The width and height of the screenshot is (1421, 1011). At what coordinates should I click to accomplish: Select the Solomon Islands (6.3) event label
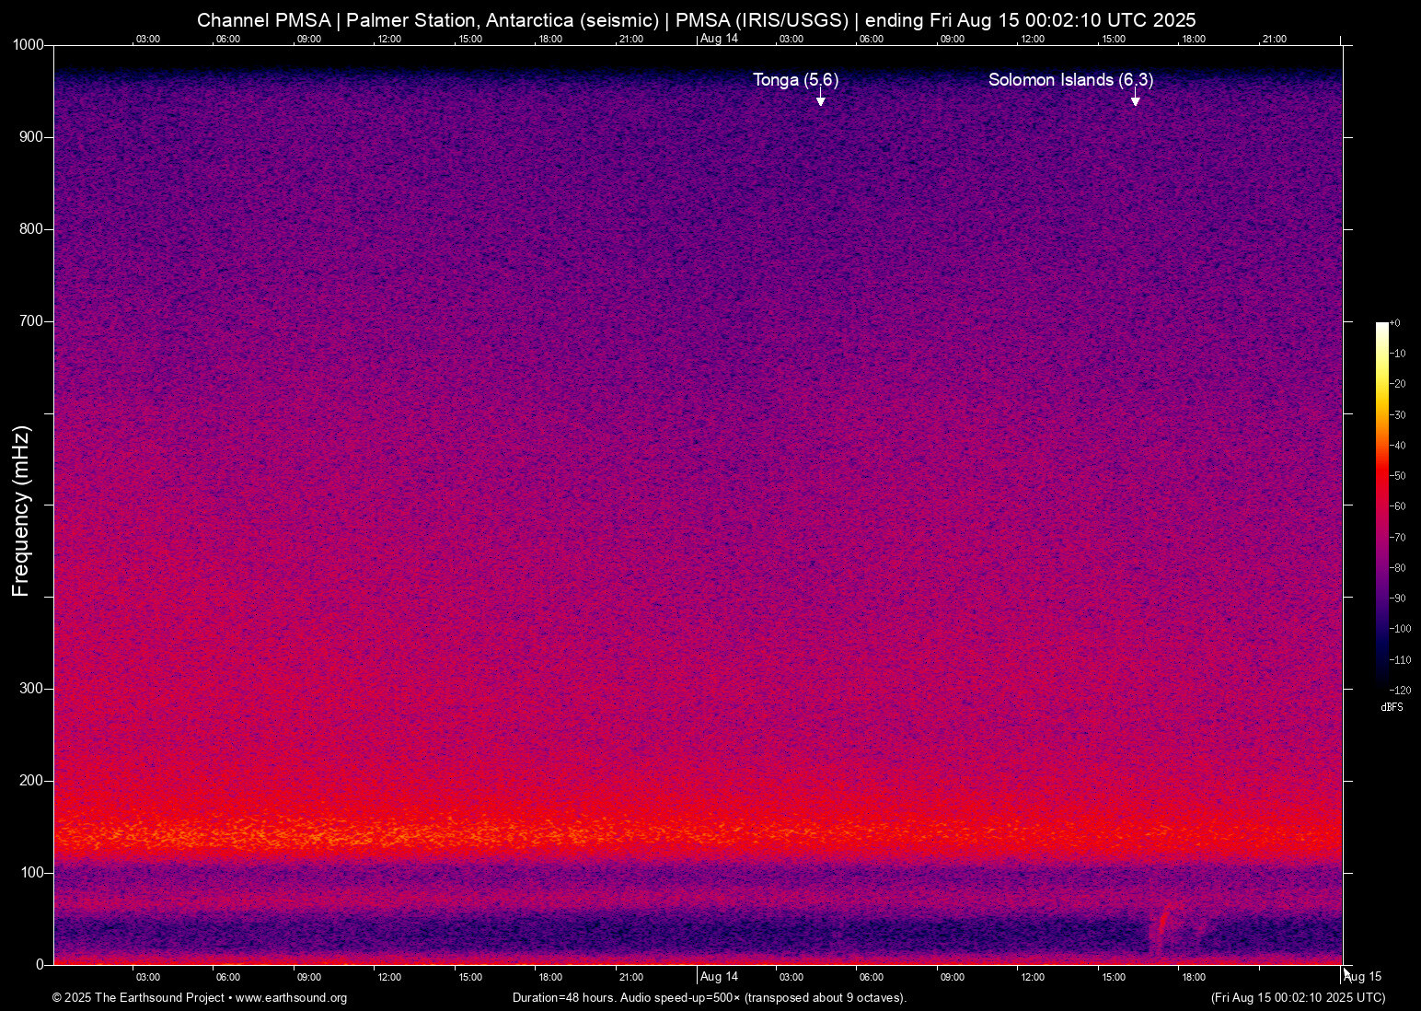pos(1069,80)
